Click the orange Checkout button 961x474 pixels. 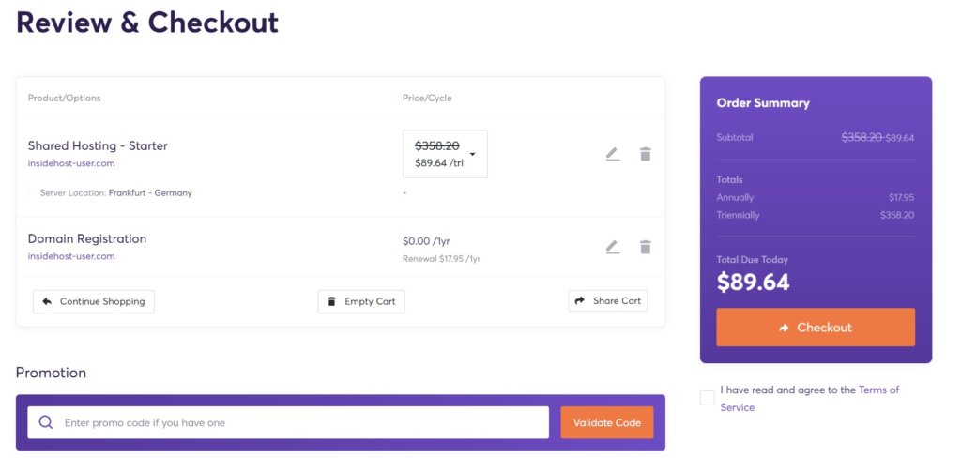pos(816,328)
